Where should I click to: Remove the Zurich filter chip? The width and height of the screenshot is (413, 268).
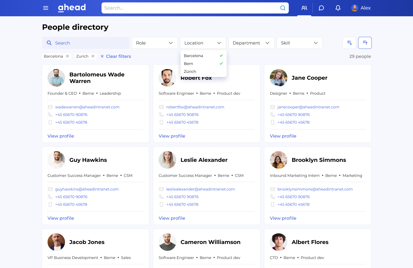[x=93, y=56]
